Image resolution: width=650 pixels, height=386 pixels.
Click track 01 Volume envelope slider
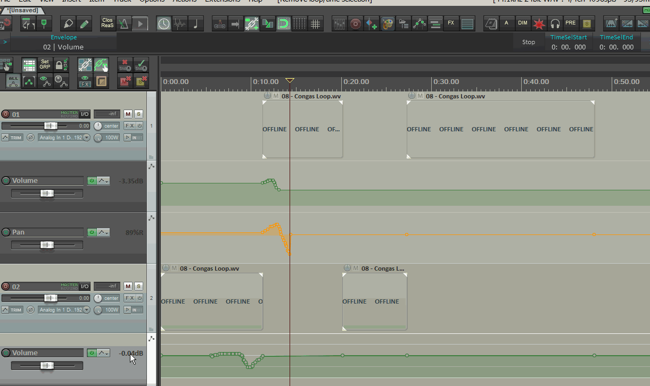click(47, 193)
